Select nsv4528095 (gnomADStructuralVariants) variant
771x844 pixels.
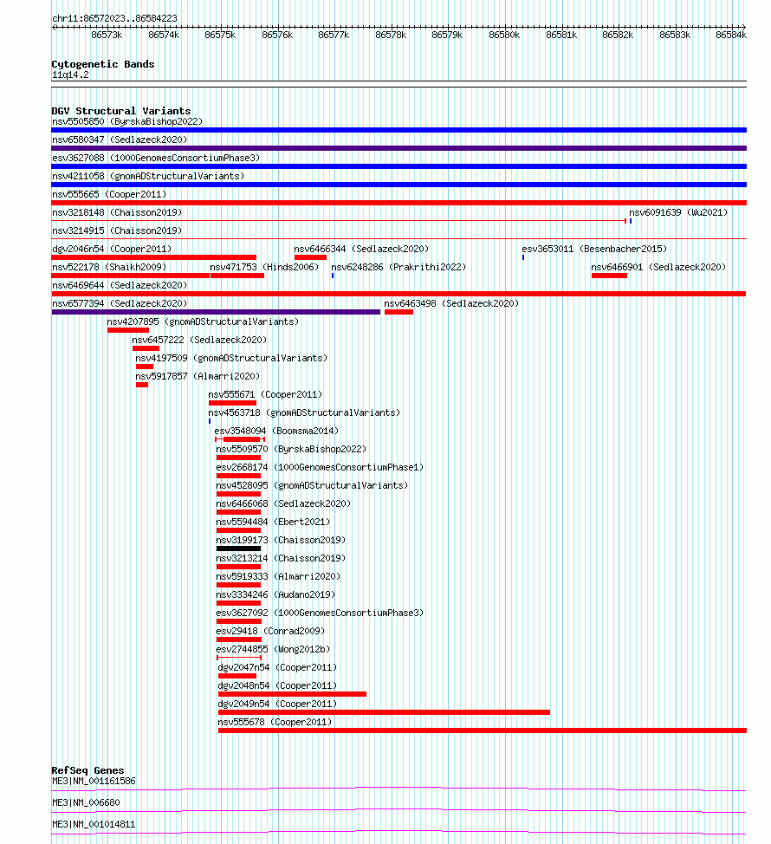312,486
